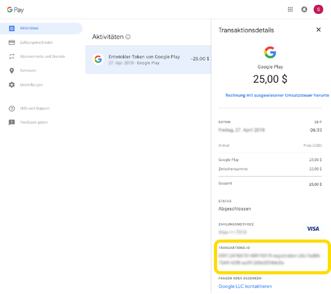The height and width of the screenshot is (294, 331).
Task: Click the Hilfe und Support question icon
Action: (x=12, y=108)
